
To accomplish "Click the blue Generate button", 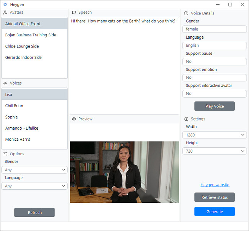I will [215, 211].
